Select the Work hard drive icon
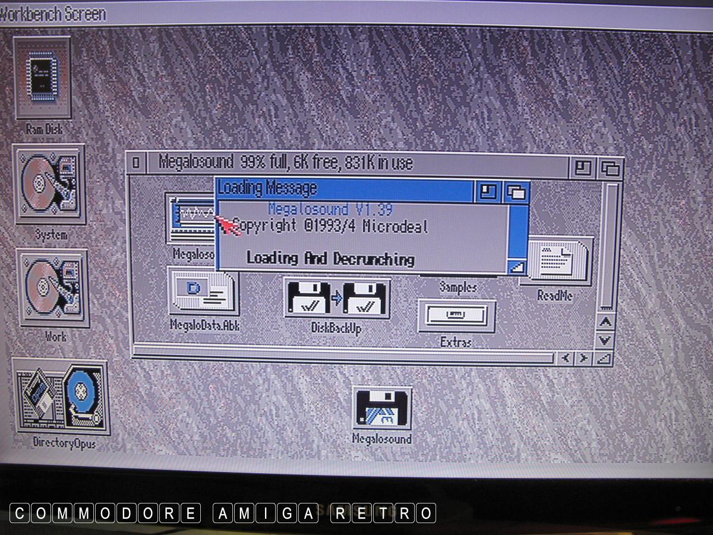Screen dimensions: 713x535 pyautogui.click(x=52, y=288)
